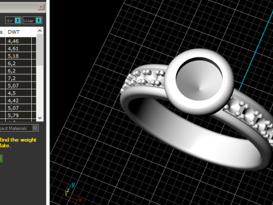Click the Object Materials button
The image size is (273, 205).
point(19,128)
